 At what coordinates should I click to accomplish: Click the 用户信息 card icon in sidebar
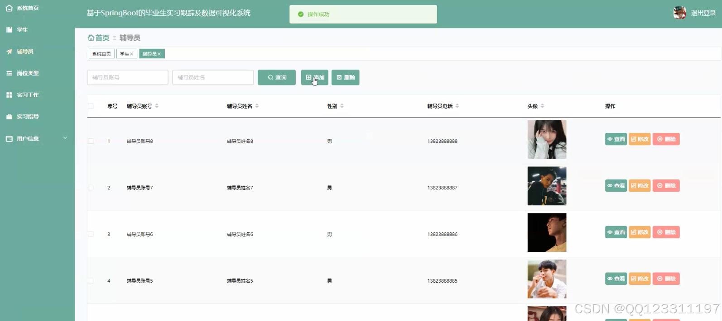tap(9, 139)
